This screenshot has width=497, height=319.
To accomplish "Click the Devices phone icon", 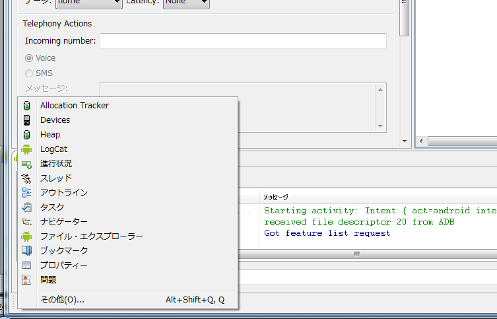I will click(26, 120).
